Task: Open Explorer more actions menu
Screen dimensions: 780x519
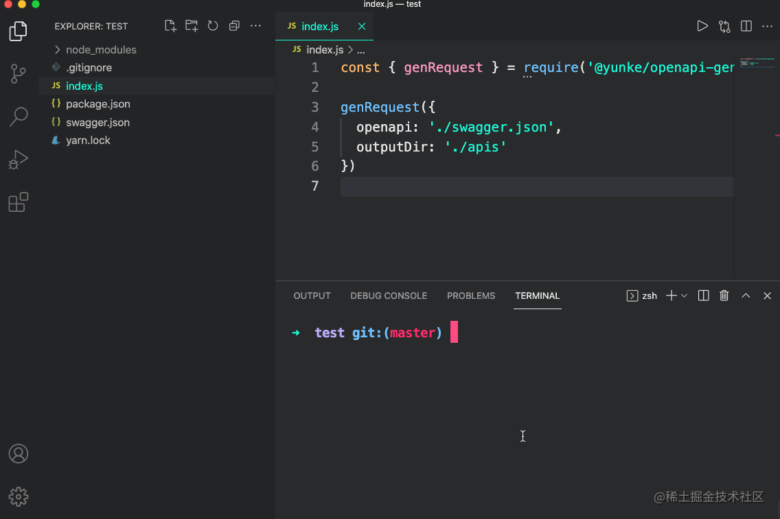Action: tap(255, 26)
